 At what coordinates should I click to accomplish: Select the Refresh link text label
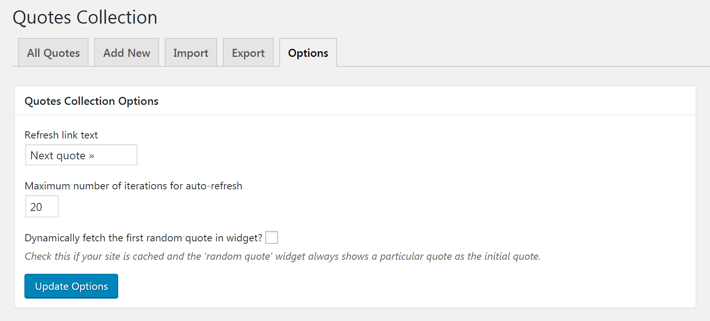click(x=61, y=135)
